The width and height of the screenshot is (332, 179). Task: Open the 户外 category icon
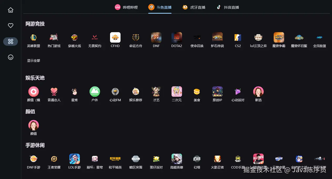point(95,91)
